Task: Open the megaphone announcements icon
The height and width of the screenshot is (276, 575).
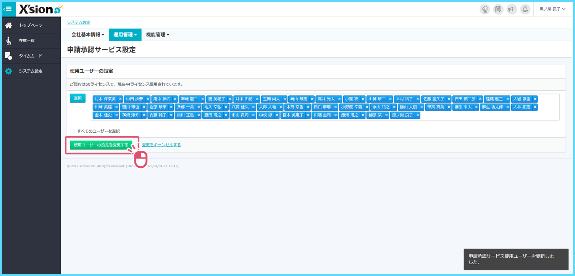Action: [x=512, y=10]
